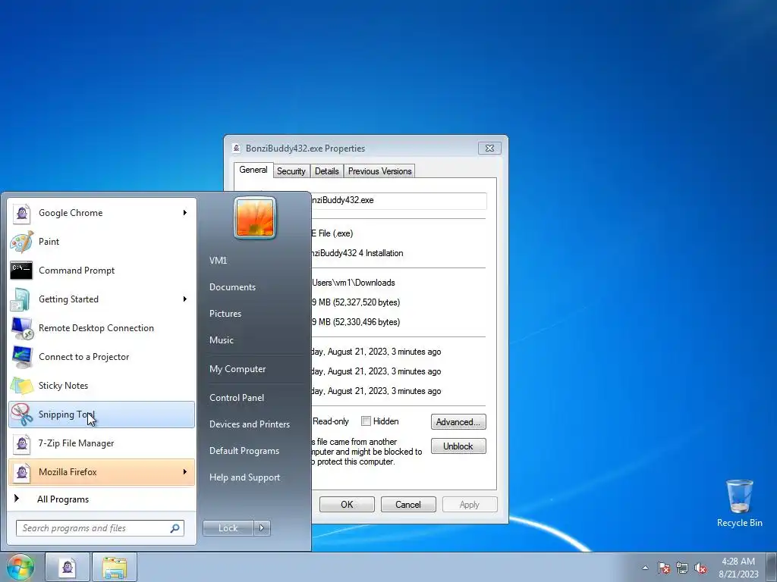Switch to the Security tab
The height and width of the screenshot is (582, 777).
[291, 171]
